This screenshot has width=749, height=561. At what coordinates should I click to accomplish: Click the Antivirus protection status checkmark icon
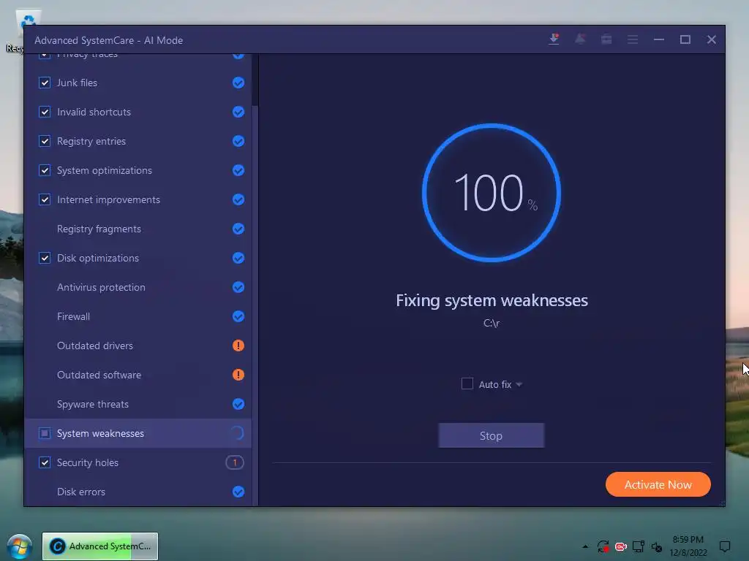tap(238, 287)
